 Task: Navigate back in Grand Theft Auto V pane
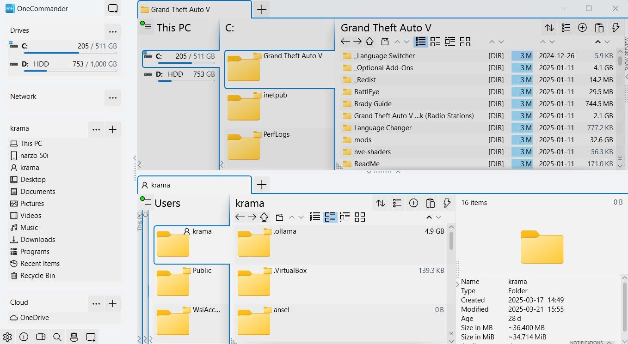[x=345, y=42]
